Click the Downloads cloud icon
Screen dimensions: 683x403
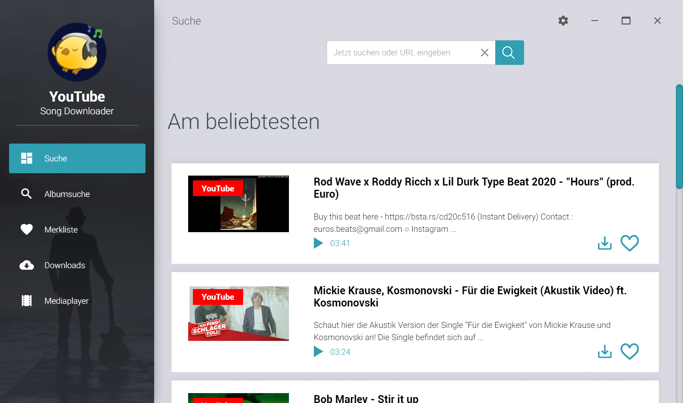[x=26, y=265]
